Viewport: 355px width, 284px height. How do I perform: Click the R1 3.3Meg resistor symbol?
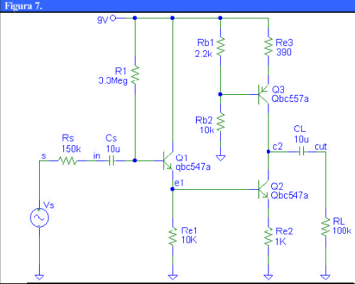pos(135,75)
